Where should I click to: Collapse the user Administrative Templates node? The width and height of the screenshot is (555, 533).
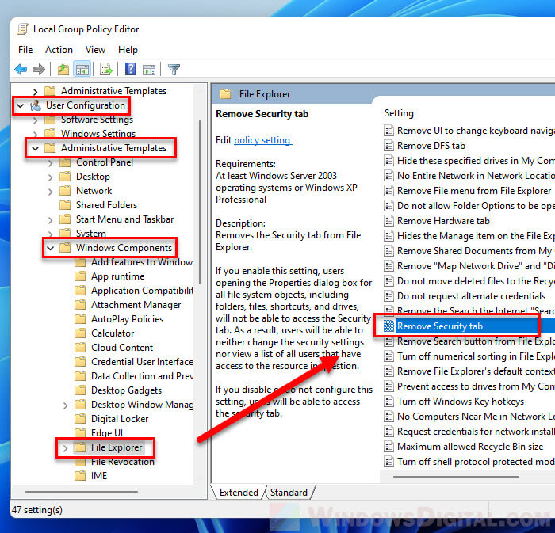point(36,148)
